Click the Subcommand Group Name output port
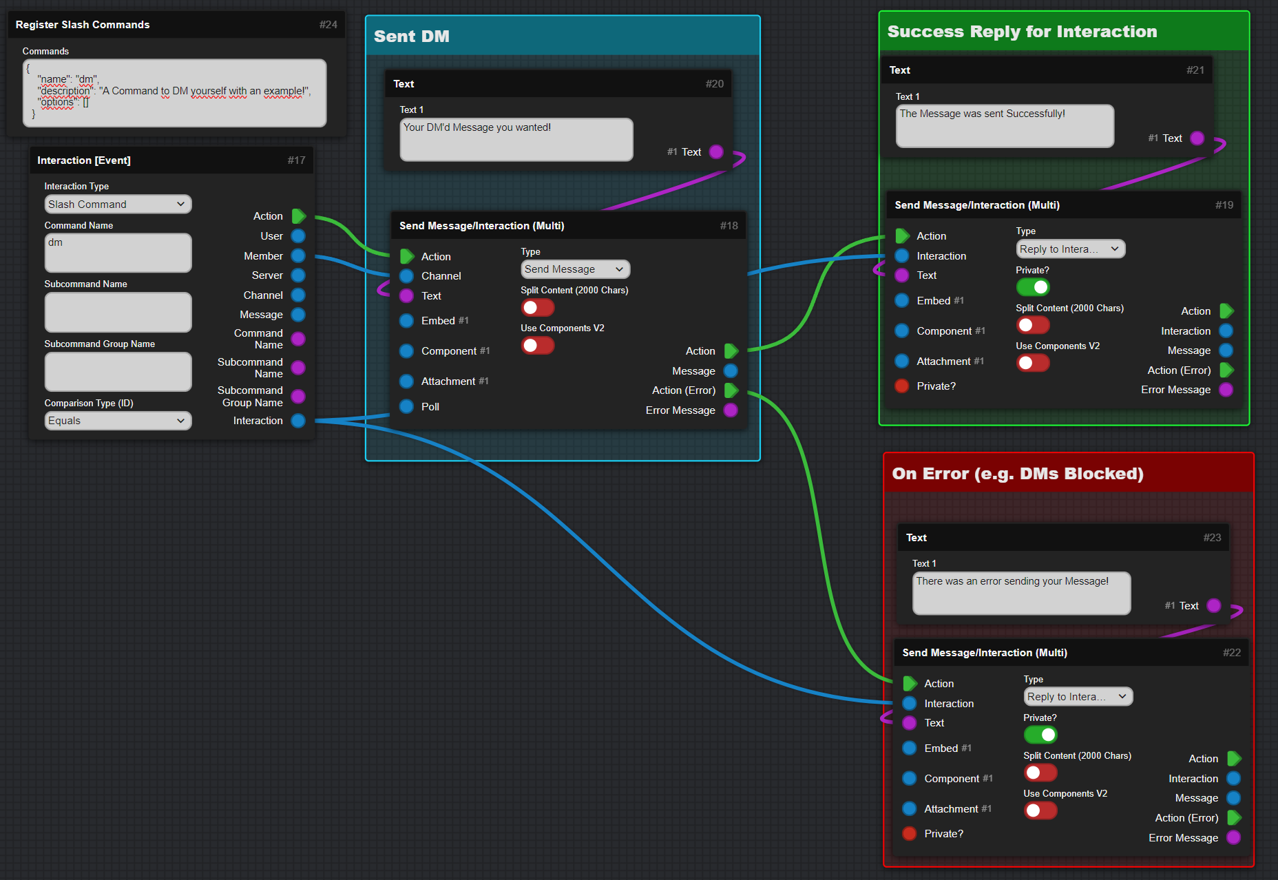Image resolution: width=1278 pixels, height=880 pixels. tap(298, 396)
